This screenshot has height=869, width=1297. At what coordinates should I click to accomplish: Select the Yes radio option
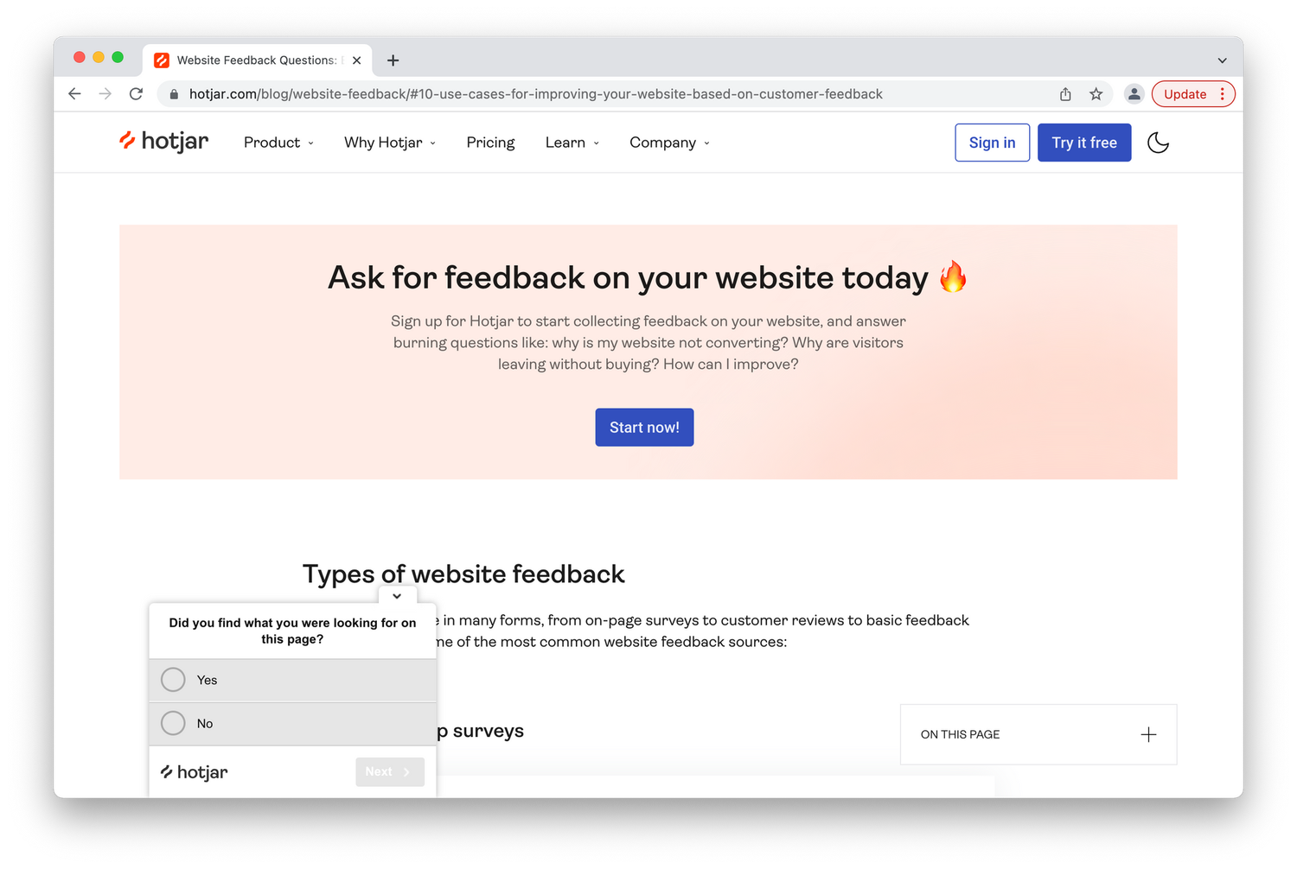174,680
